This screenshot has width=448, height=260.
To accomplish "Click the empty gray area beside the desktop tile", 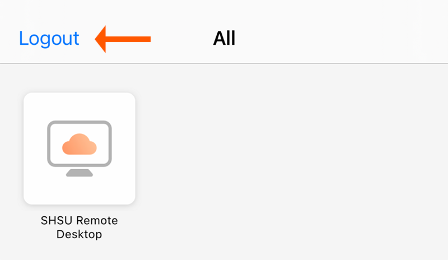I will 286,160.
